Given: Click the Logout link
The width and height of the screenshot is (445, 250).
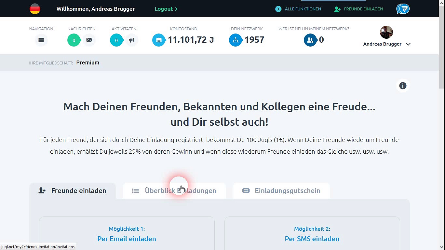Looking at the screenshot, I should (166, 9).
